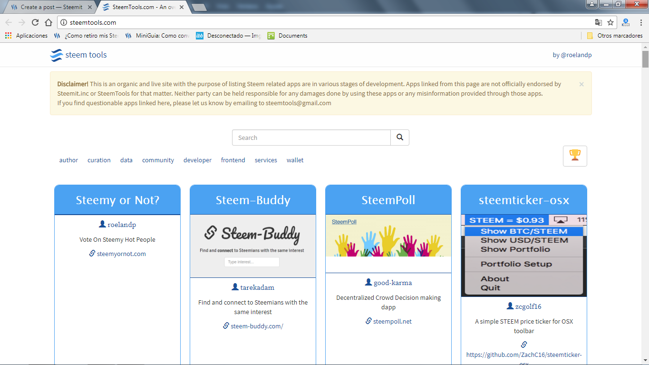Open the steemticker-osx menu screenshot image
This screenshot has width=649, height=365.
point(524,256)
